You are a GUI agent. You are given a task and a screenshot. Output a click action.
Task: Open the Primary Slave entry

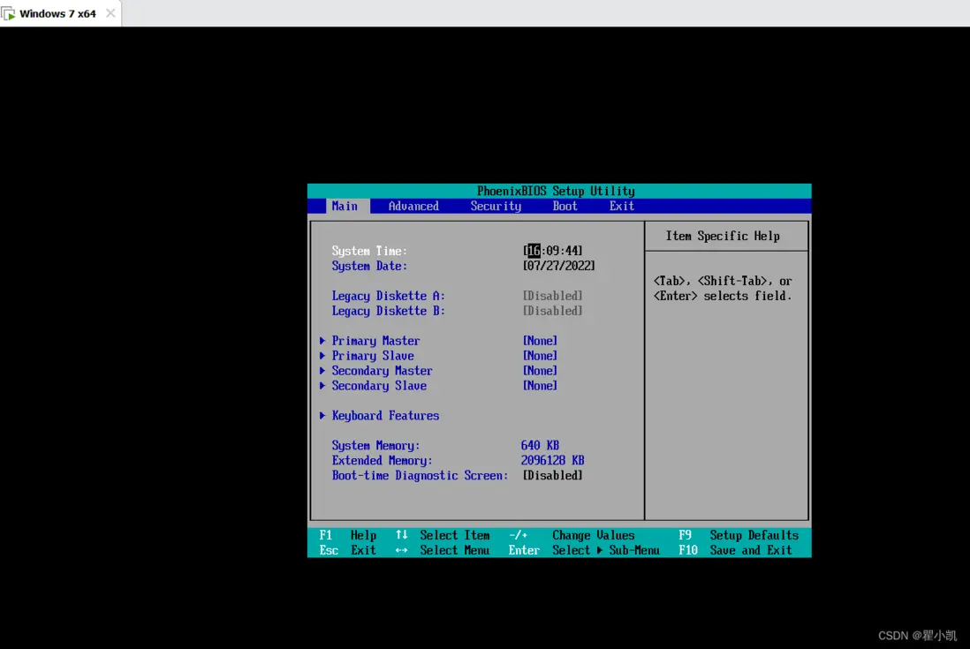[x=373, y=355]
